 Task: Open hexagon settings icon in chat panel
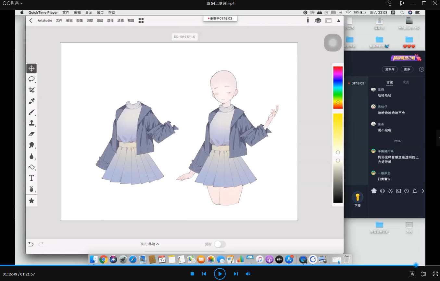pyautogui.click(x=421, y=69)
